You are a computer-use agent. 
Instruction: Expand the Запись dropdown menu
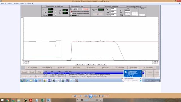tap(23, 4)
